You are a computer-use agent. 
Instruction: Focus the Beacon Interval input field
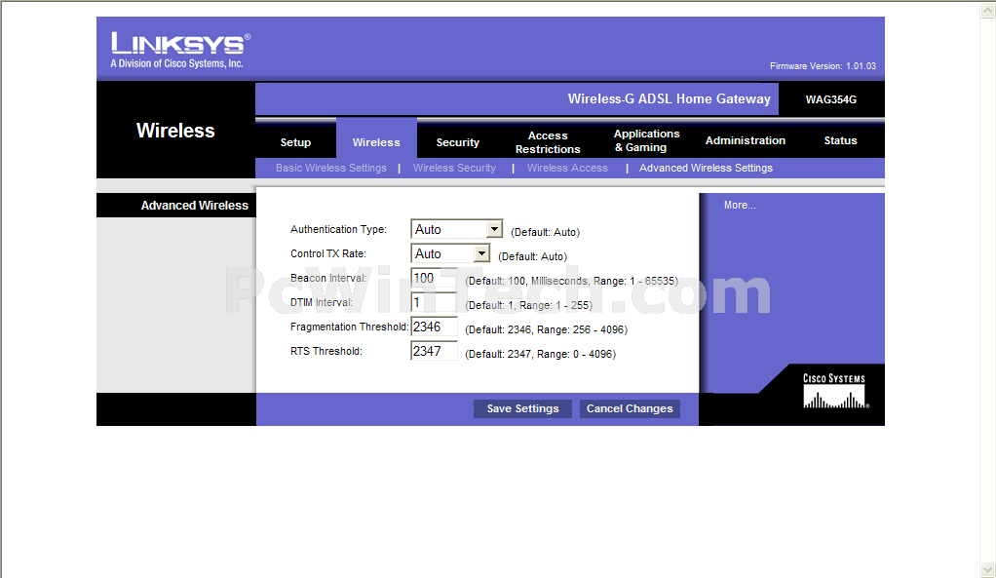434,278
